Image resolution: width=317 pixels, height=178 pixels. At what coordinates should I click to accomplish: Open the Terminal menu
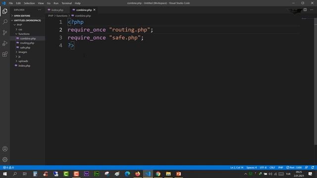[x=66, y=3]
